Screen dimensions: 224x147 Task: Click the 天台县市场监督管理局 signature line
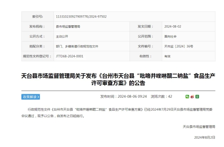tap(199, 127)
